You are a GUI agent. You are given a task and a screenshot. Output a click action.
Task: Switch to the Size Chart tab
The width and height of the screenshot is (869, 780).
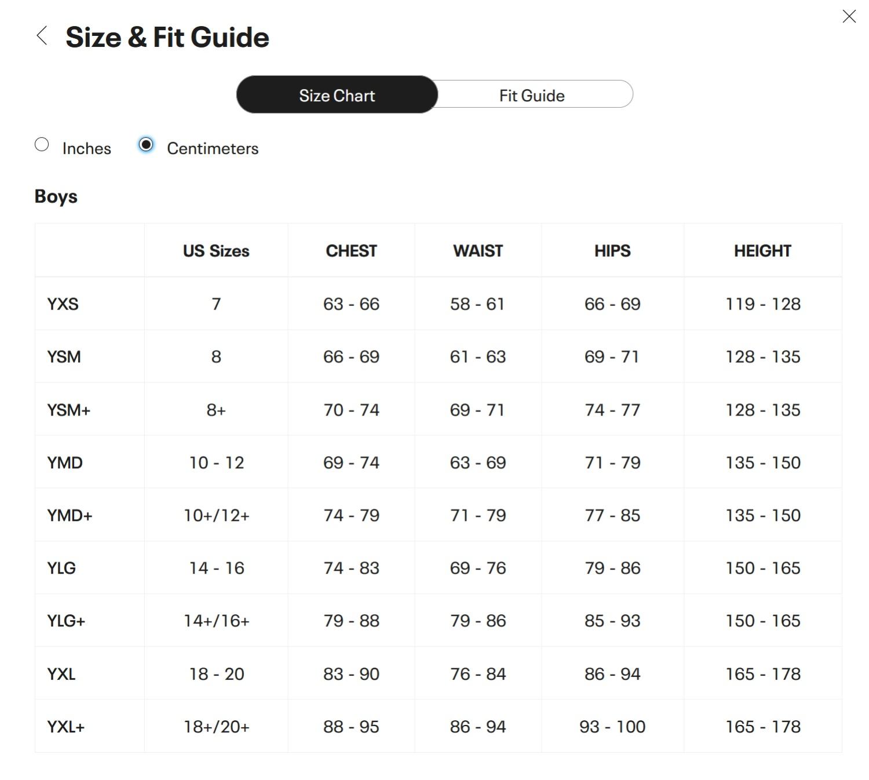(337, 95)
